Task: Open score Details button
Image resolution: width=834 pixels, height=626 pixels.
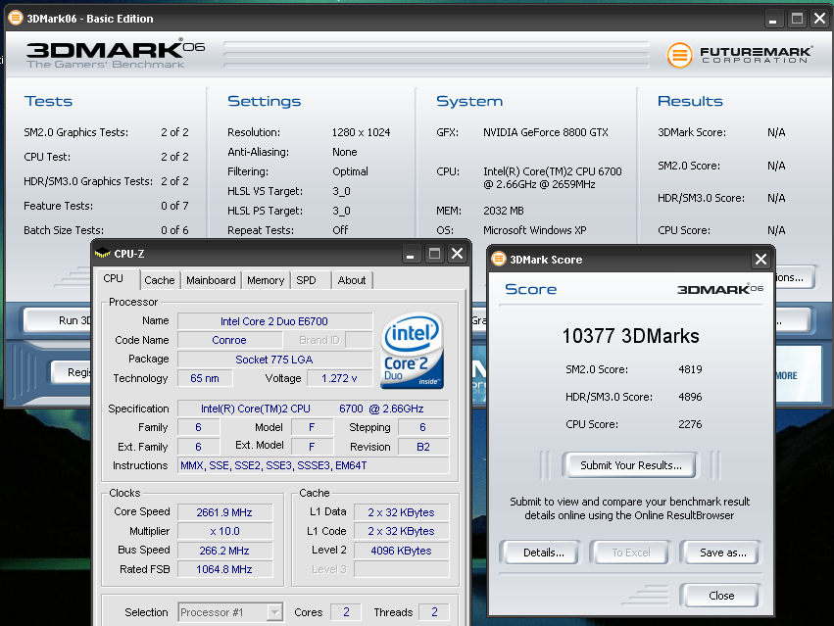Action: [543, 553]
